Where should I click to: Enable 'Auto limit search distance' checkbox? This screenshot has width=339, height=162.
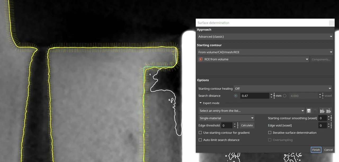tap(200, 140)
